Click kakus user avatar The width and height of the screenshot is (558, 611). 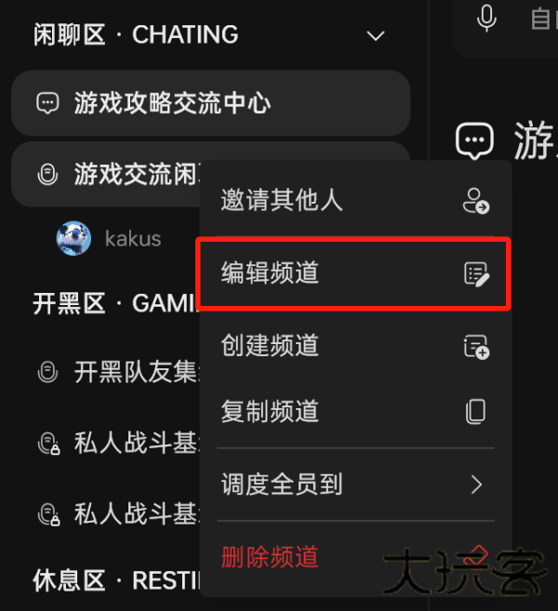(x=73, y=238)
